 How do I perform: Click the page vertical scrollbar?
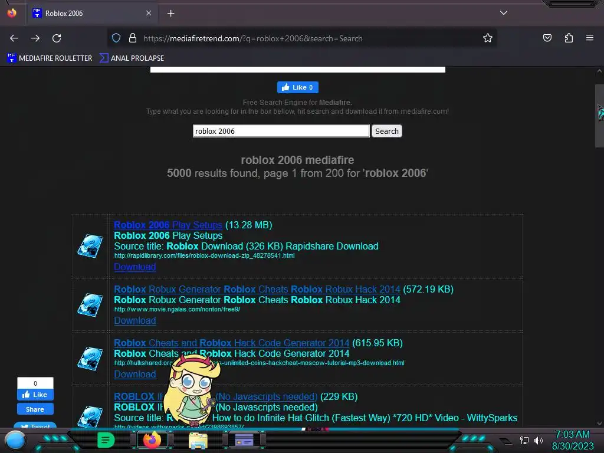(x=599, y=116)
